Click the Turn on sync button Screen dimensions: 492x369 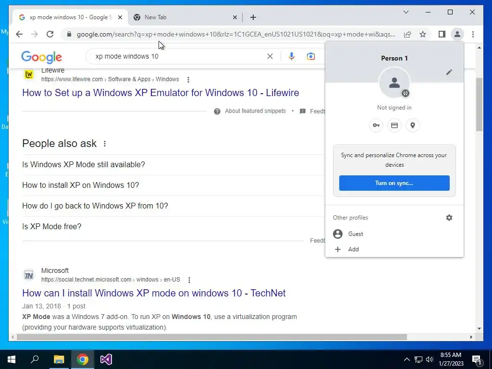[394, 183]
